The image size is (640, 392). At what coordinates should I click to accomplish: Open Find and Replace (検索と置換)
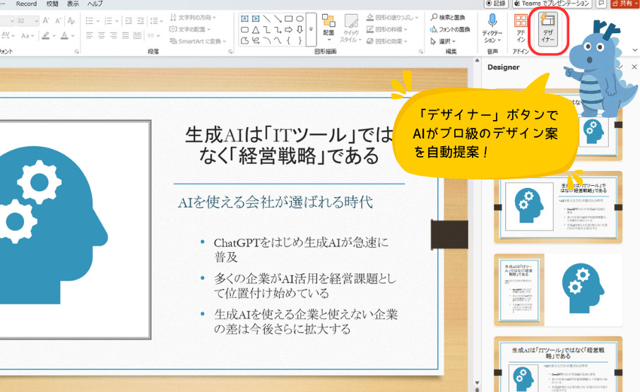pyautogui.click(x=448, y=17)
